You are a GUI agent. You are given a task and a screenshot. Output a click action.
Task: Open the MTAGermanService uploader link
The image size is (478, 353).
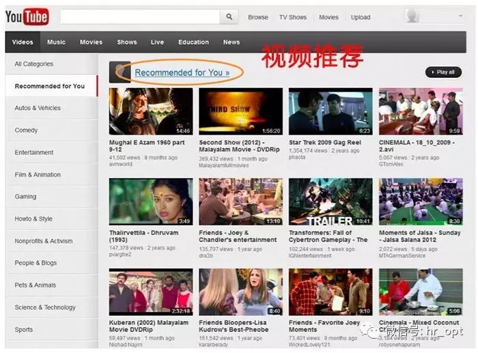point(402,255)
